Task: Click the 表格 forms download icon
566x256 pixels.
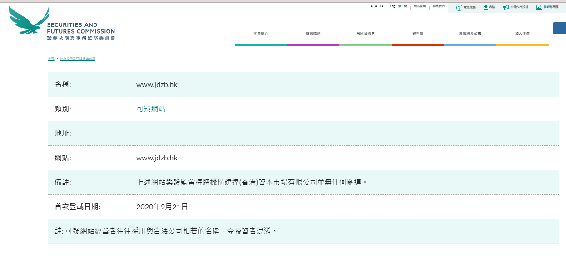Action: [x=486, y=7]
